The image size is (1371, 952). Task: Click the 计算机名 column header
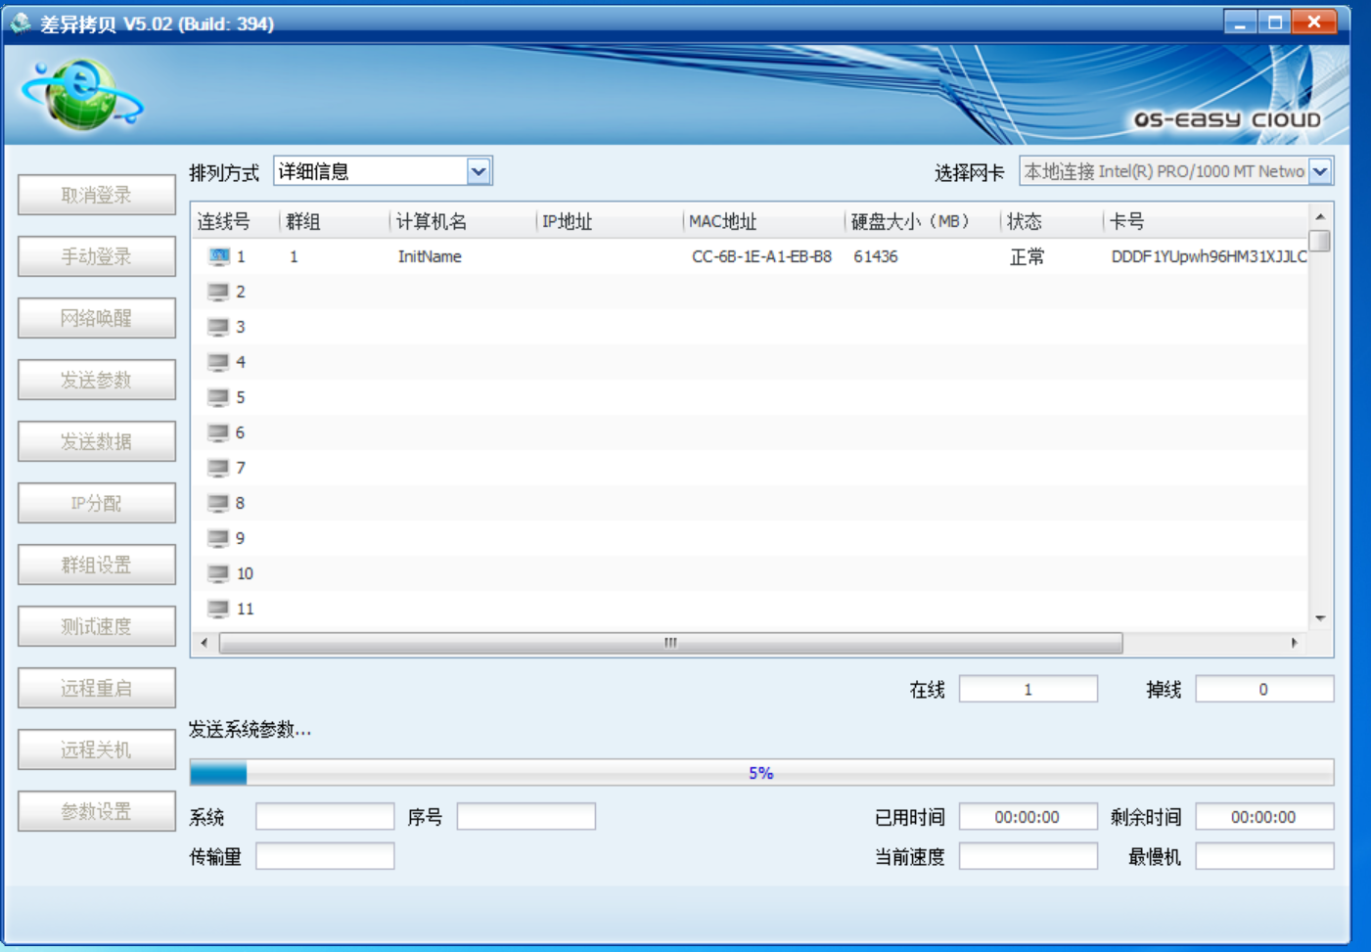click(432, 222)
